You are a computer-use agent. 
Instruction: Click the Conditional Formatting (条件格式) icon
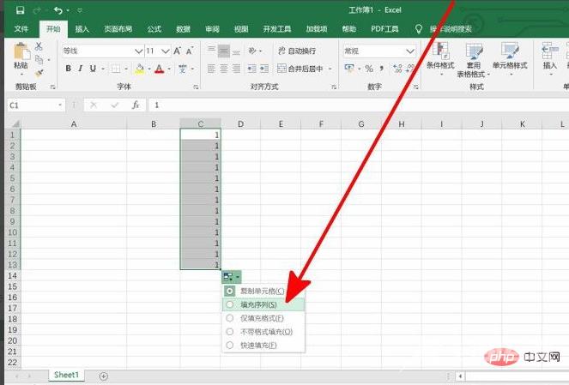(x=440, y=57)
